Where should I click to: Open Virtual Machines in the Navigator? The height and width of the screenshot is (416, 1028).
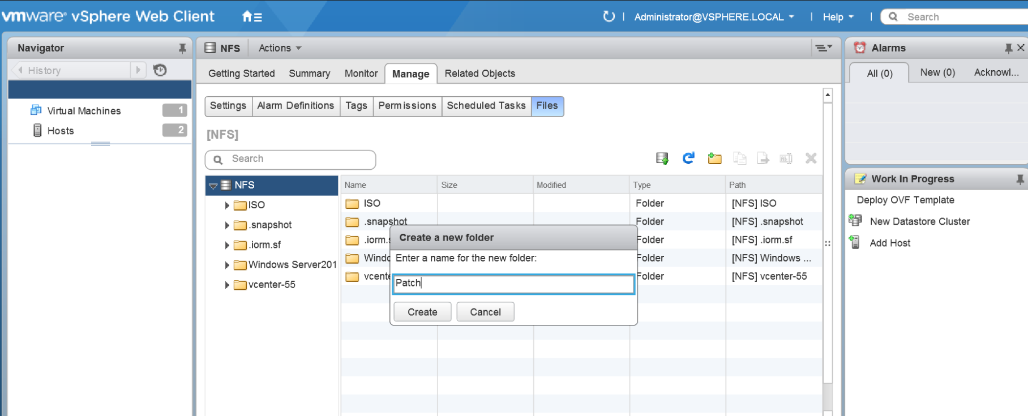(x=84, y=111)
